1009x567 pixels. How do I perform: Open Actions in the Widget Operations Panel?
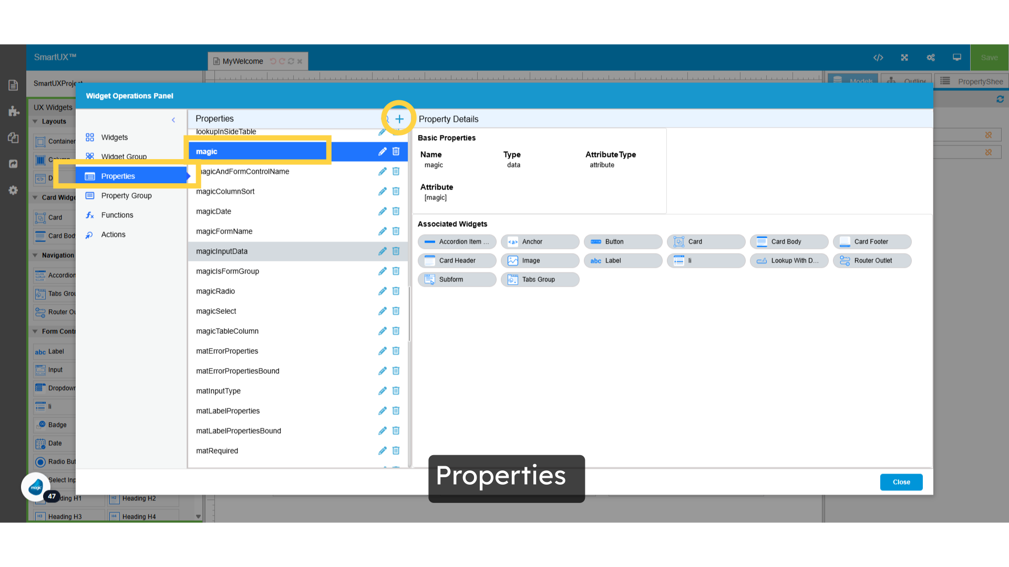pyautogui.click(x=113, y=234)
